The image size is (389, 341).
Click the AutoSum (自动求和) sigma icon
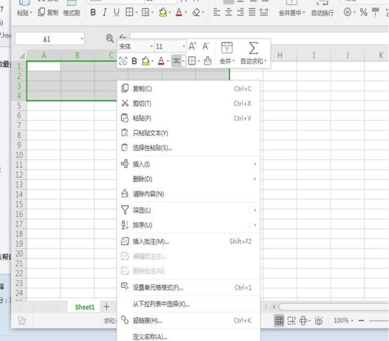coord(253,48)
